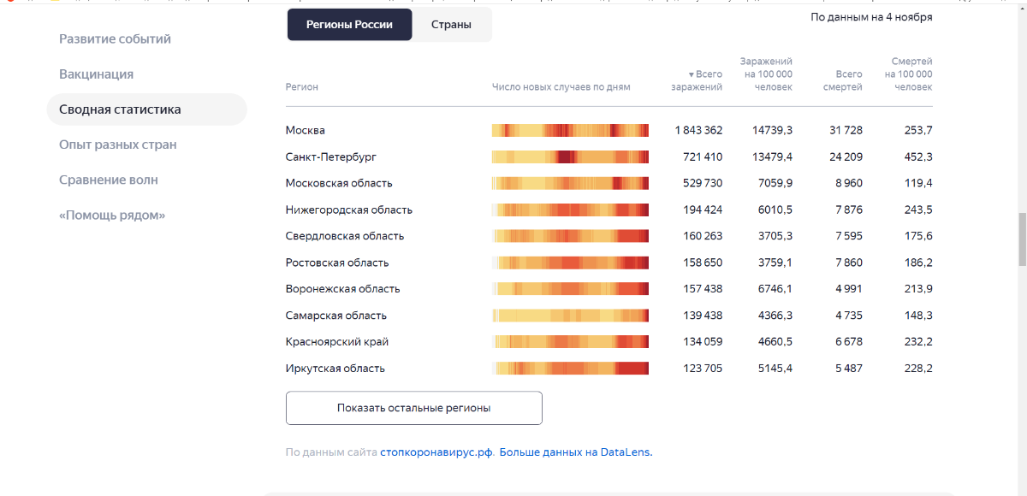Sort by Заражений на 100 000 человек
The image size is (1027, 496).
click(767, 74)
